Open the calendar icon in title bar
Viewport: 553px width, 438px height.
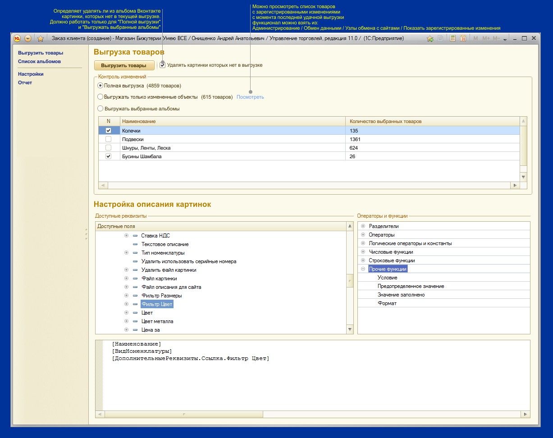click(x=463, y=38)
